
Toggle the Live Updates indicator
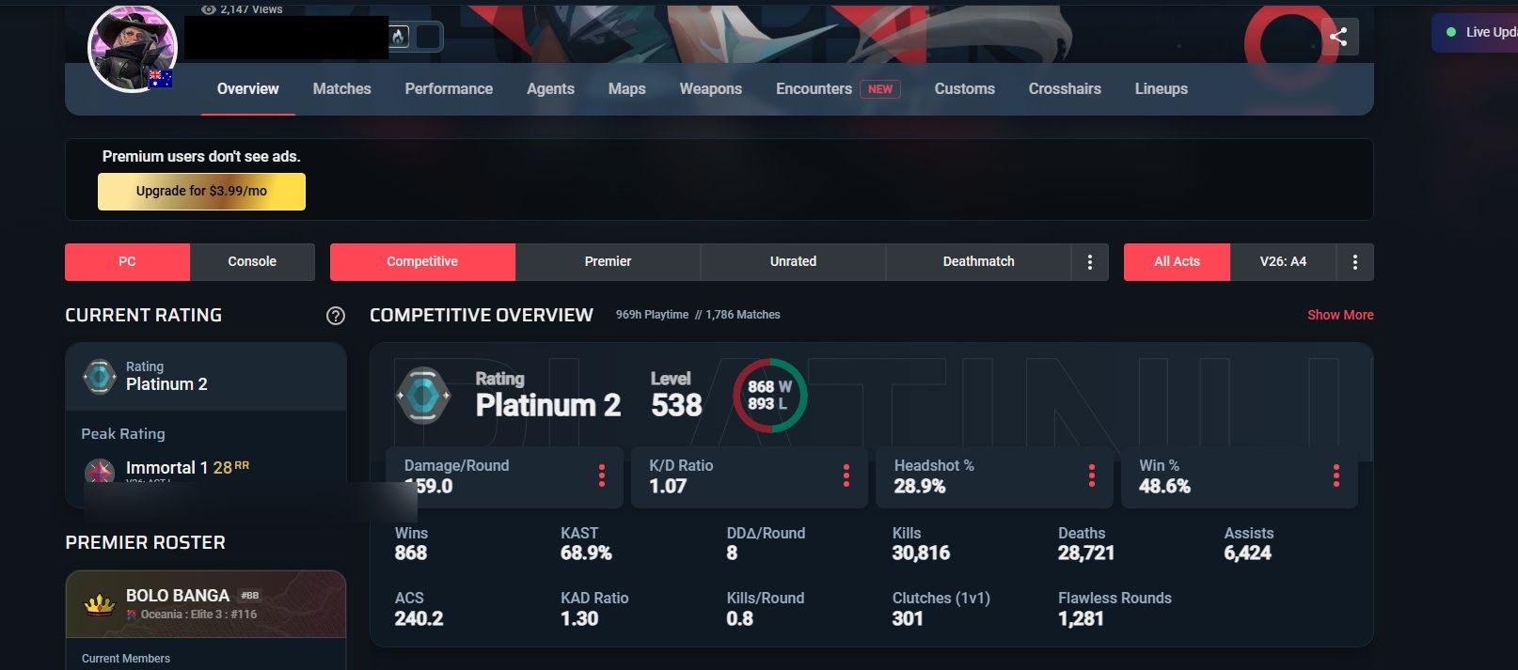(1475, 33)
